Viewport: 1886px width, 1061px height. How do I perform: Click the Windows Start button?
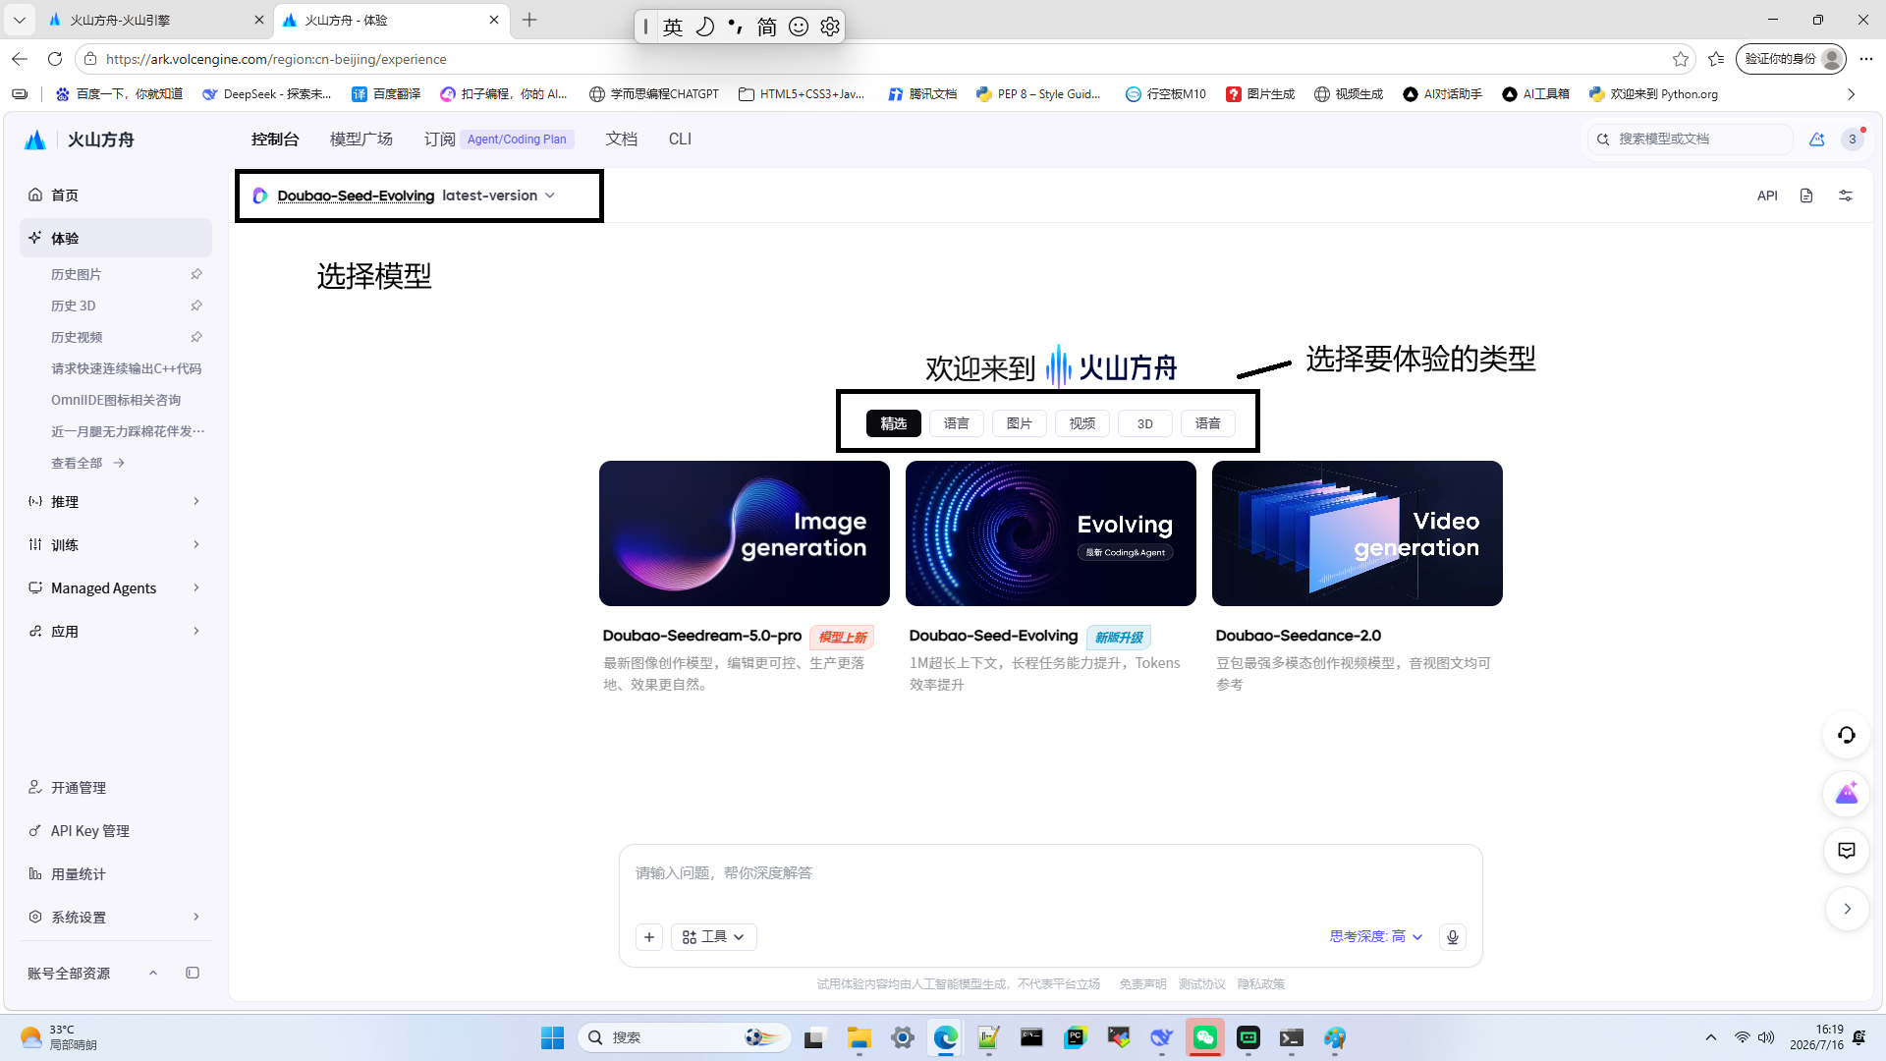[553, 1037]
